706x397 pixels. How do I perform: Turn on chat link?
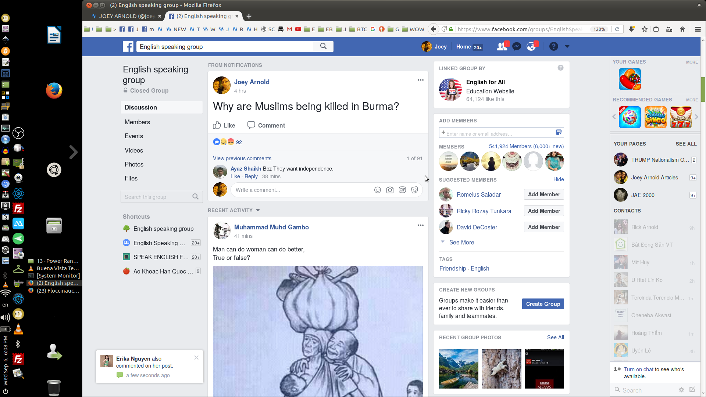tap(639, 369)
